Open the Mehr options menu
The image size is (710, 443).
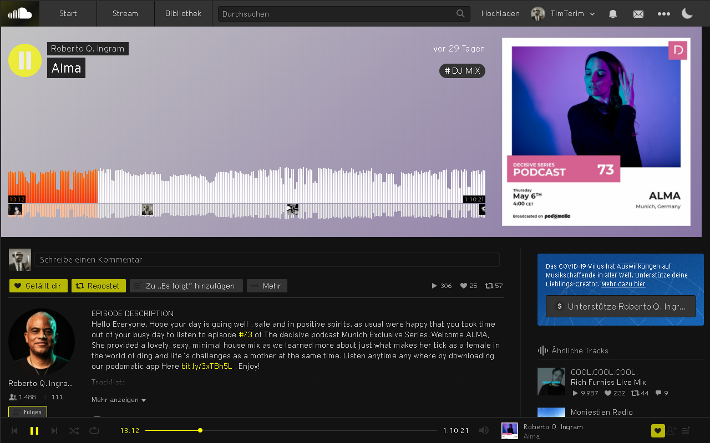tap(267, 286)
